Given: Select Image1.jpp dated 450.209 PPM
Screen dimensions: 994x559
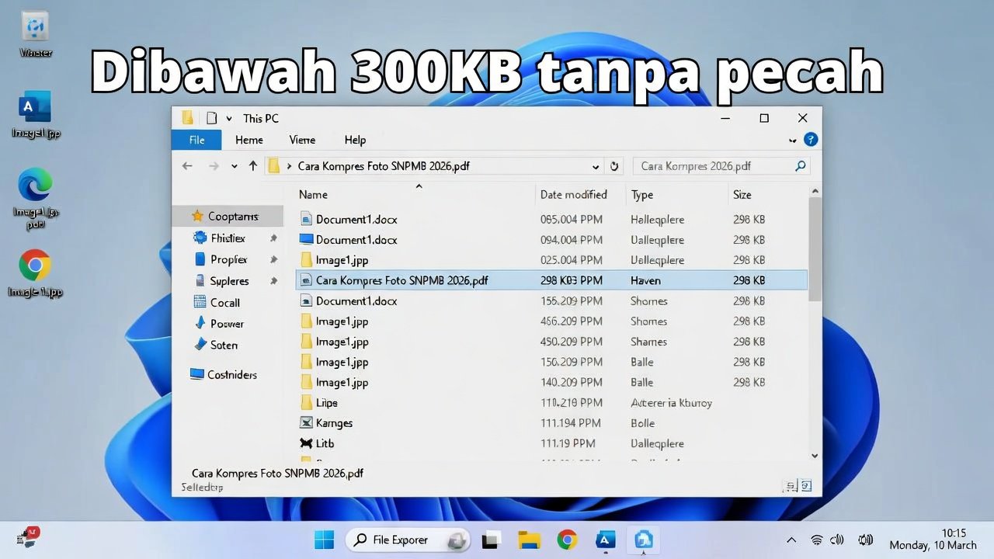Looking at the screenshot, I should tap(552, 342).
